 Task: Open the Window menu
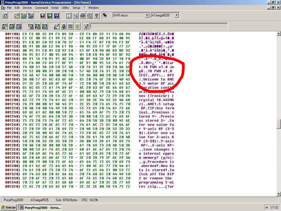pyautogui.click(x=93, y=8)
